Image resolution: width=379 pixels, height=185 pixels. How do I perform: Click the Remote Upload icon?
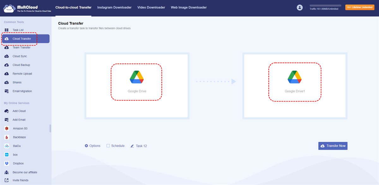(x=7, y=74)
